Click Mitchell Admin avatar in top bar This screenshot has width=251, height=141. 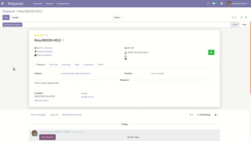tap(229, 3)
